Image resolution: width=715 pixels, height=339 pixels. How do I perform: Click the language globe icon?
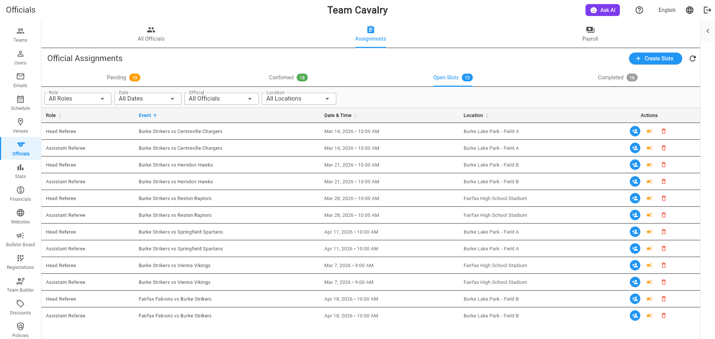[x=690, y=10]
